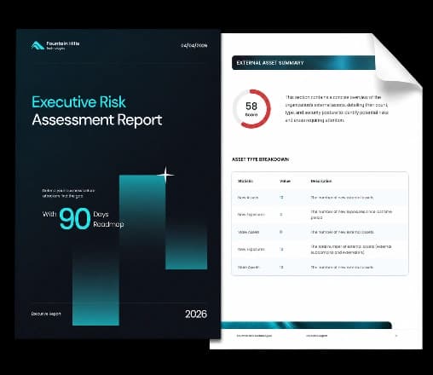Click the "Description" column header in the table
The height and width of the screenshot is (375, 433).
click(x=321, y=181)
